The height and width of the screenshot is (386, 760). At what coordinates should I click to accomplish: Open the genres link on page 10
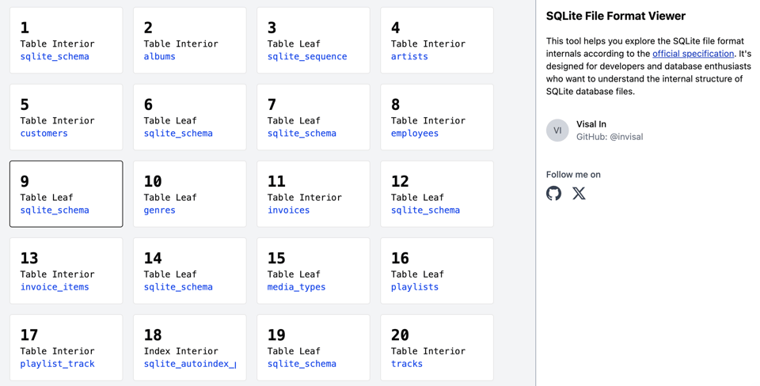pos(160,210)
